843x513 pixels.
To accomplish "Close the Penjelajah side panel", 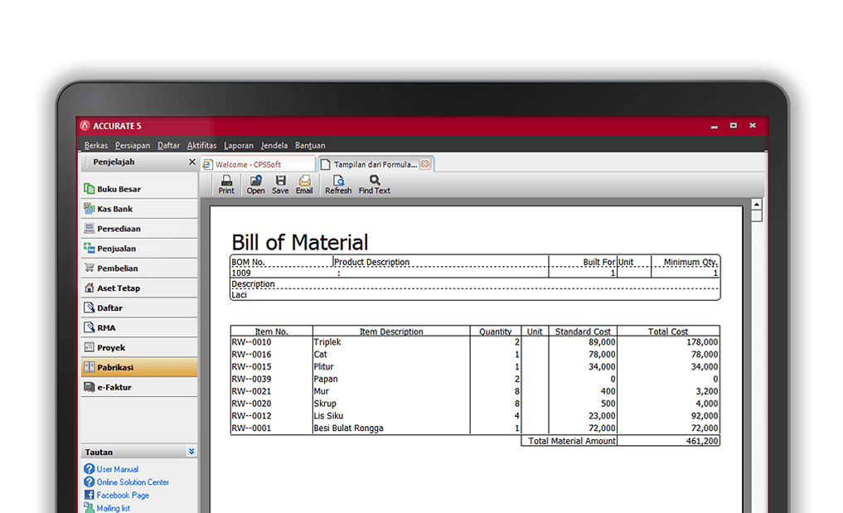I will point(192,162).
